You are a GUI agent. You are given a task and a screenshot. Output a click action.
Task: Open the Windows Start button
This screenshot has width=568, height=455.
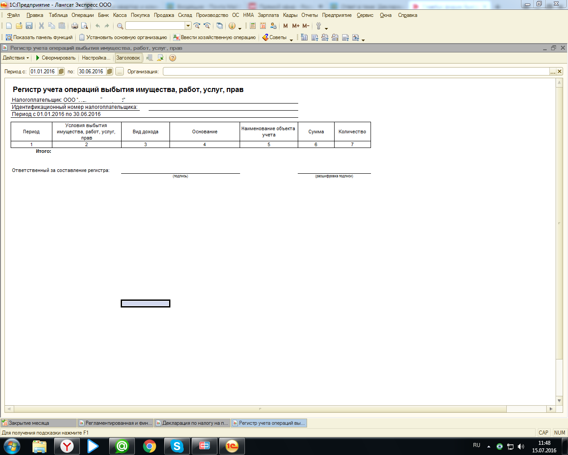tap(12, 446)
